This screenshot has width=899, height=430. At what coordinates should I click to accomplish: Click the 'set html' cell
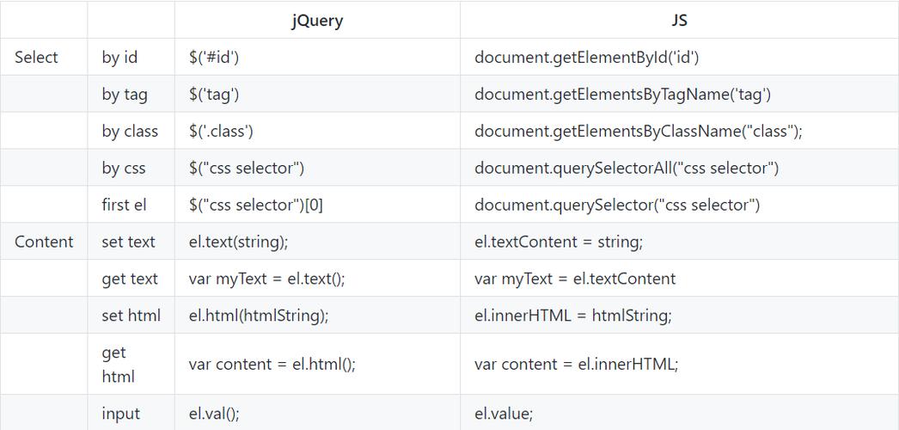point(131,315)
